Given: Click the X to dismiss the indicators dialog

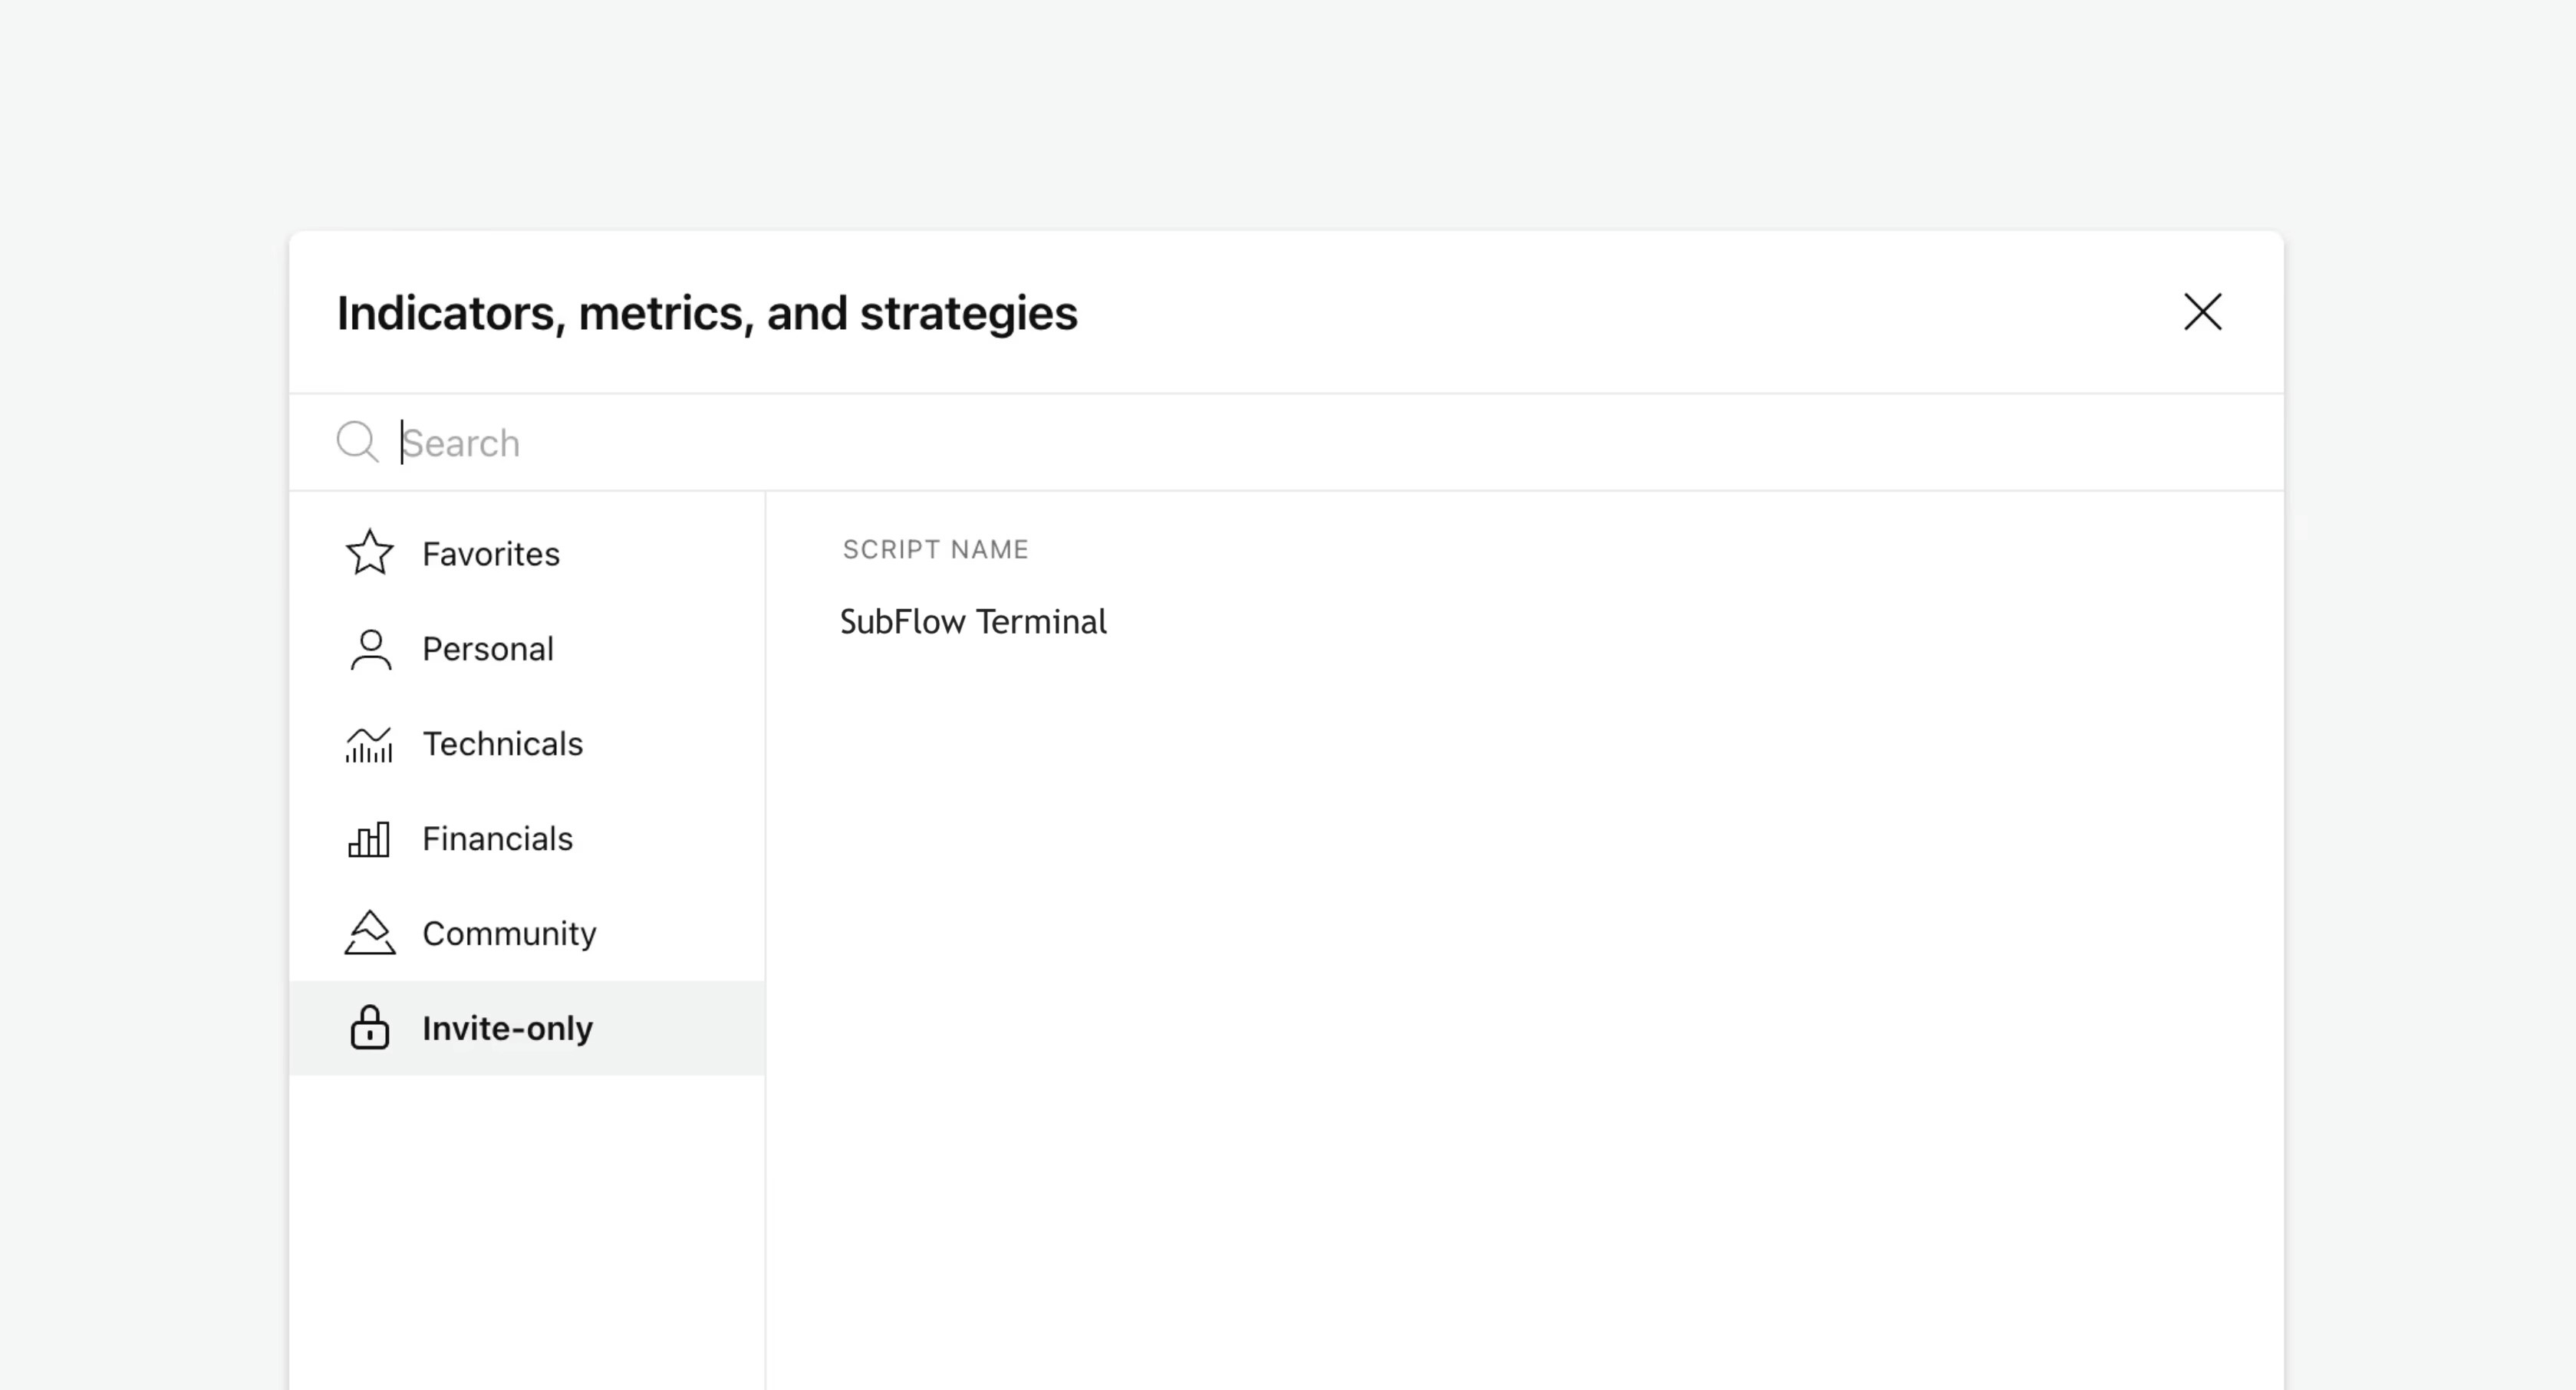Looking at the screenshot, I should pos(2203,312).
